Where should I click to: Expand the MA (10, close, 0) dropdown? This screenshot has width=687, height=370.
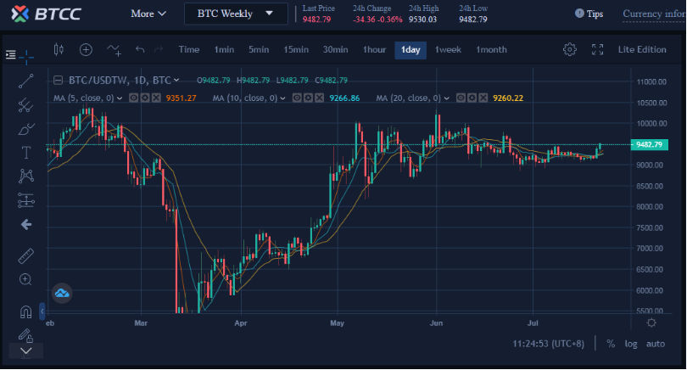tap(282, 98)
